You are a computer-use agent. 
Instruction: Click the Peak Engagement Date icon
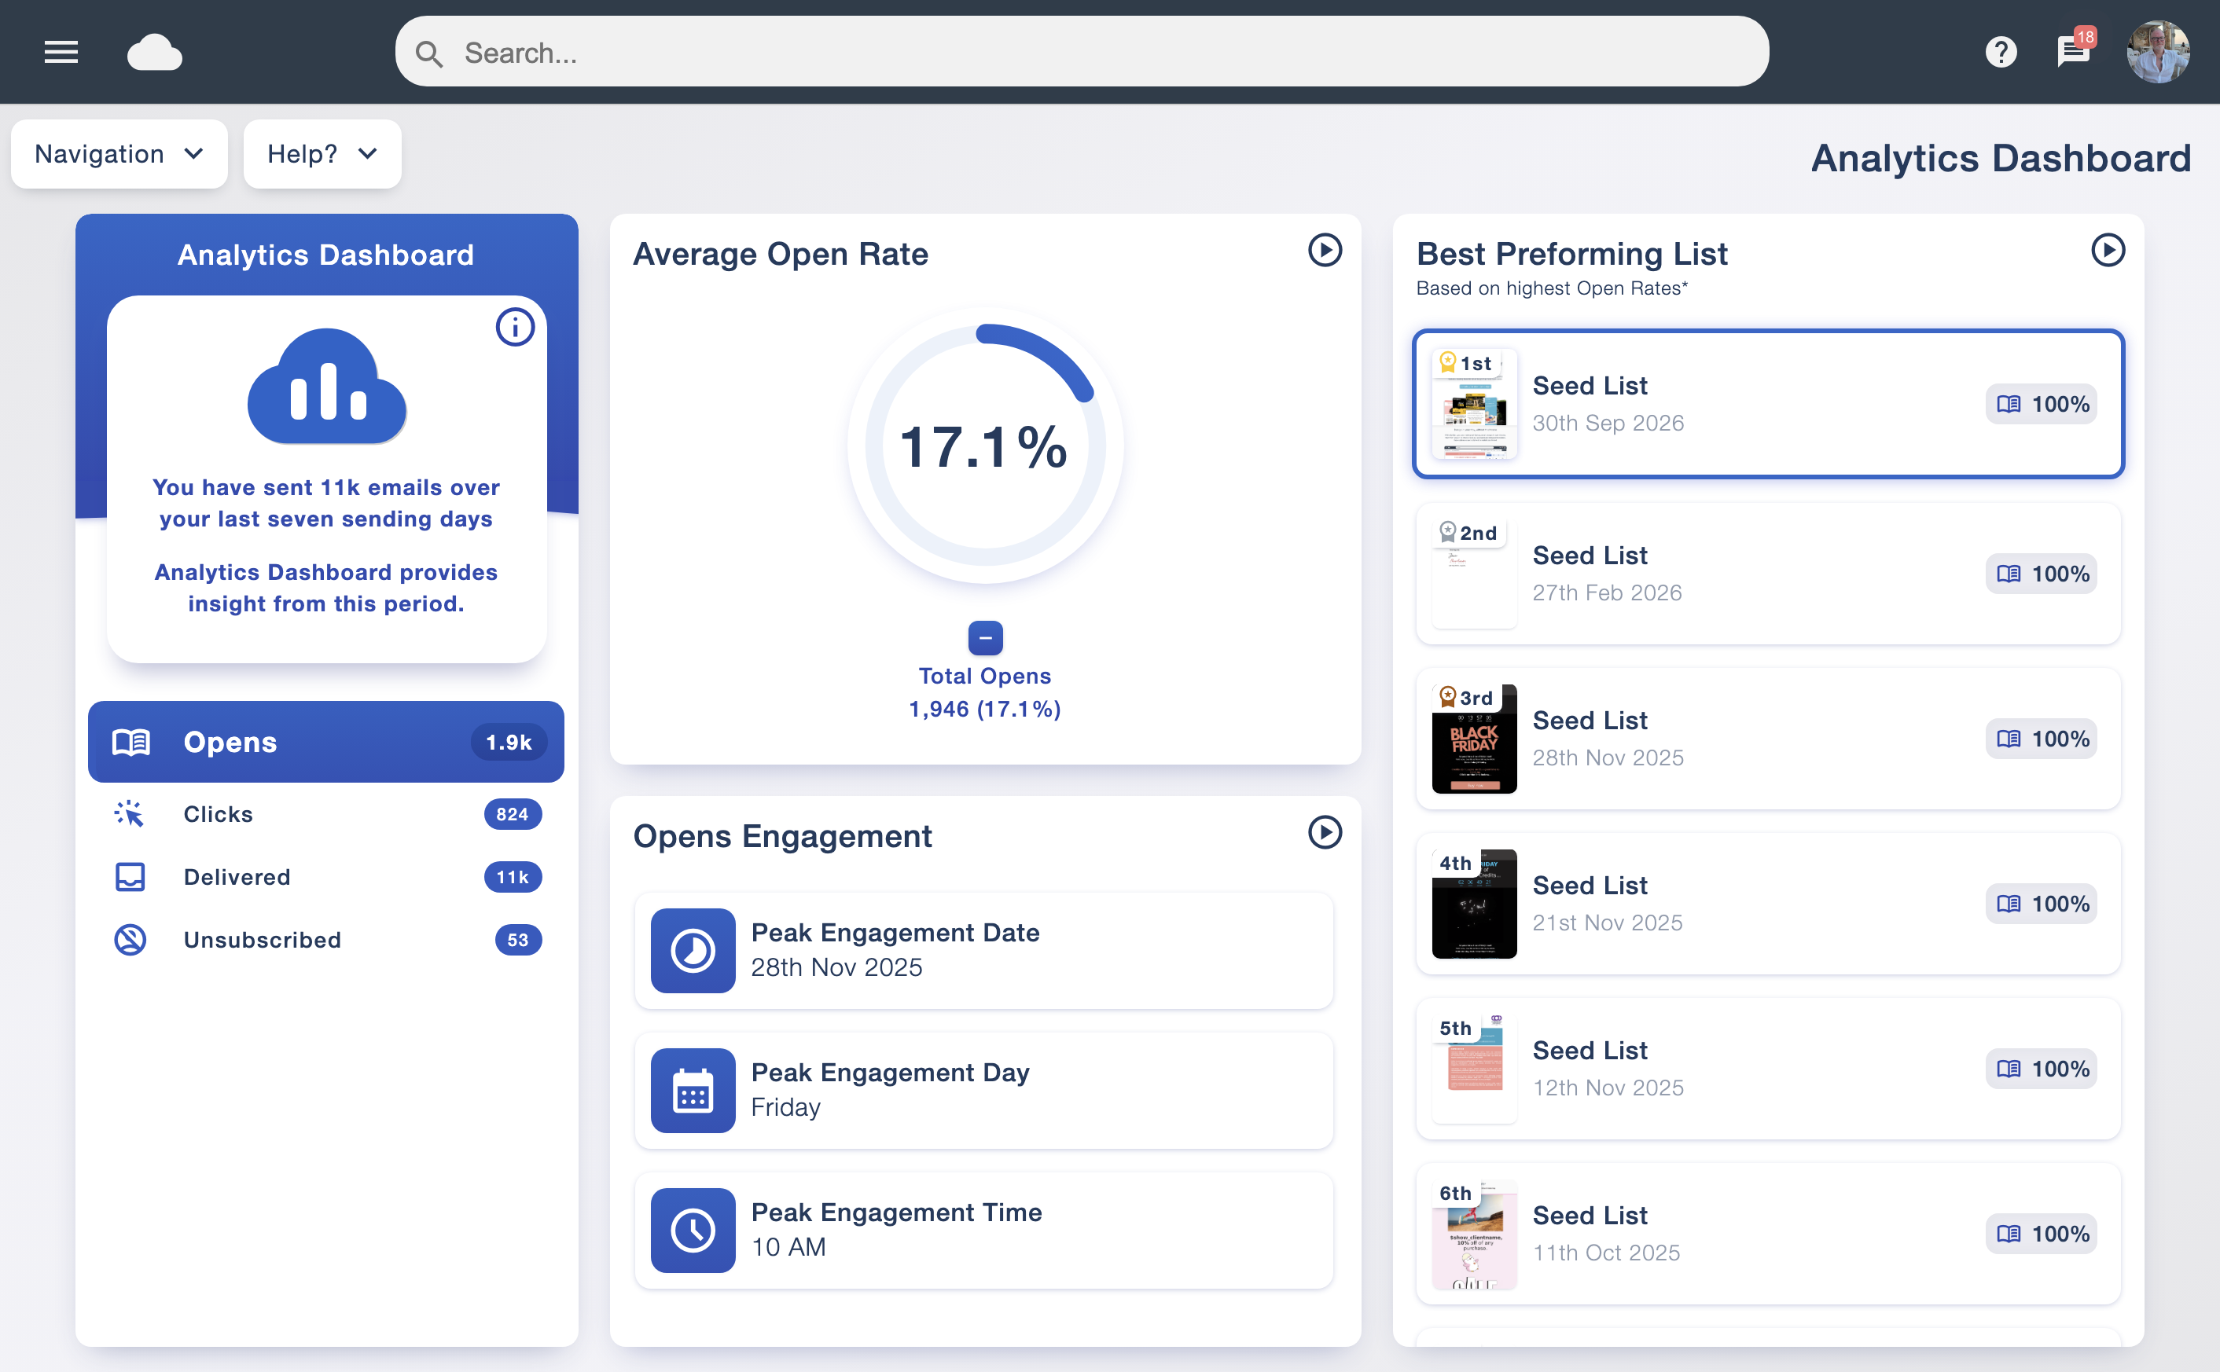tap(693, 950)
